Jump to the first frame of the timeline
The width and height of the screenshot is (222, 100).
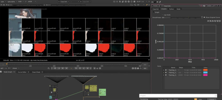click(x=55, y=68)
